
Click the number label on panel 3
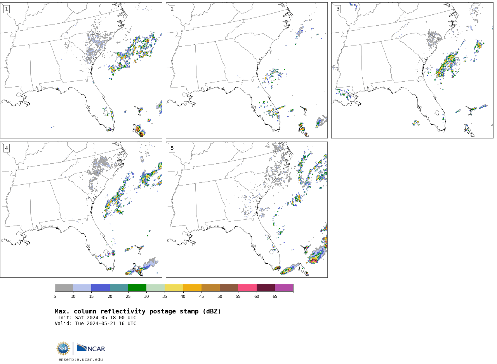[x=337, y=9]
